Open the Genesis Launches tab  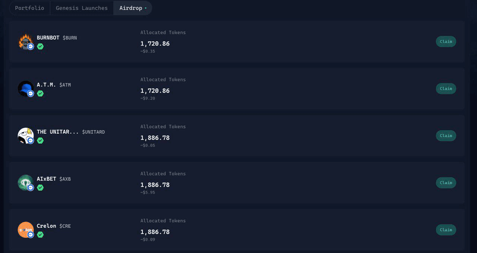[x=82, y=8]
